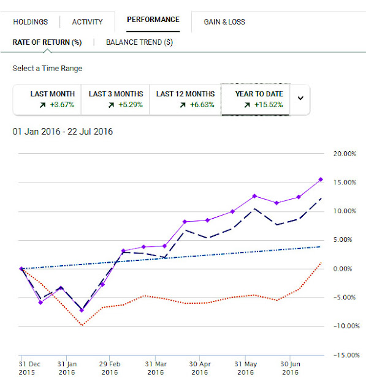Select Last Month time range

click(47, 99)
